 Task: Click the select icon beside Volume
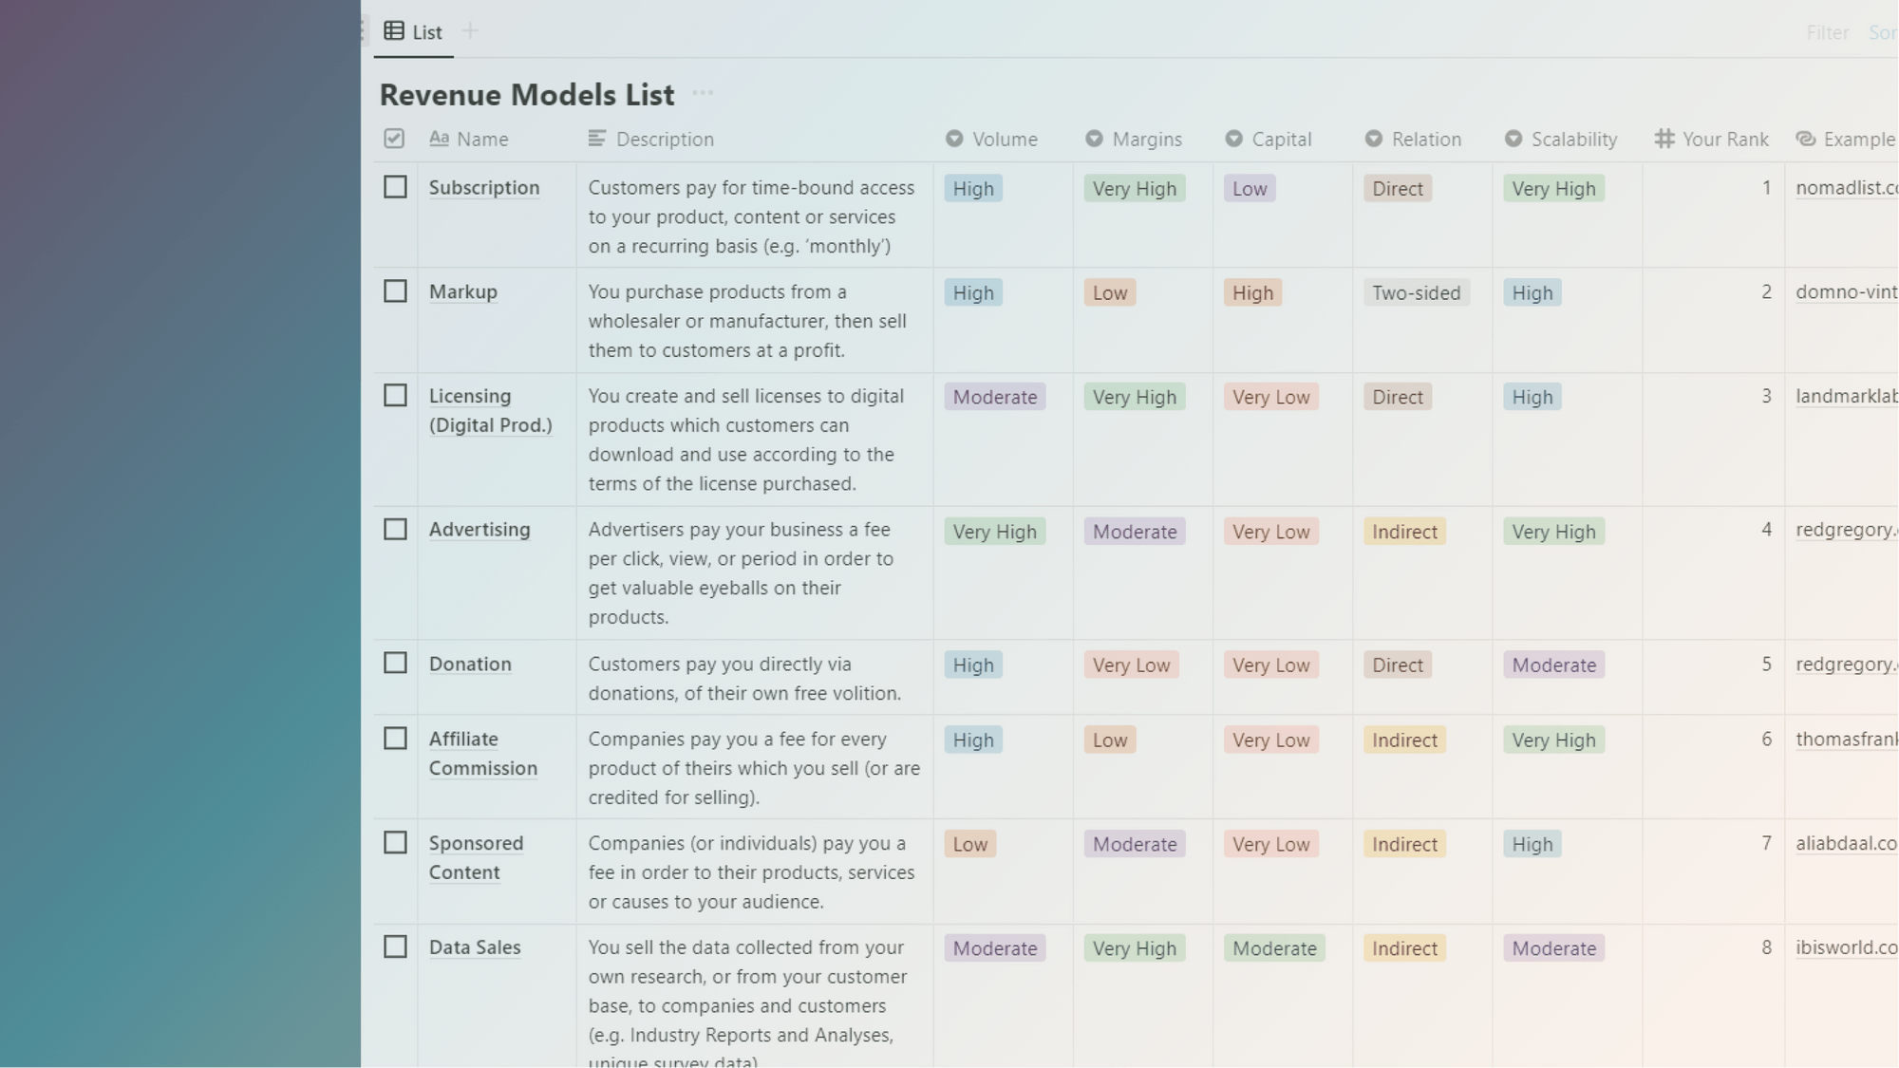point(952,139)
